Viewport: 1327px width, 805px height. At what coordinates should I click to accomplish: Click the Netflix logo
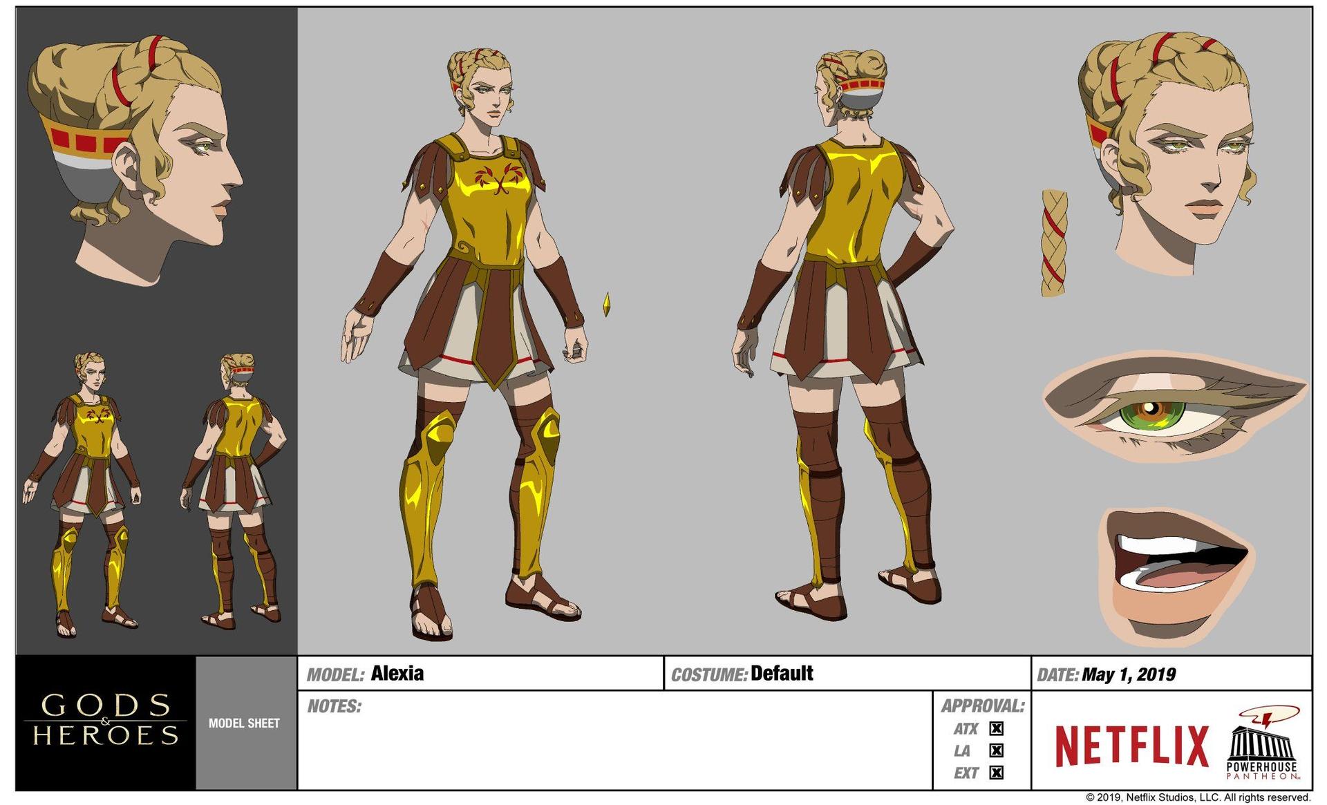coord(1131,746)
